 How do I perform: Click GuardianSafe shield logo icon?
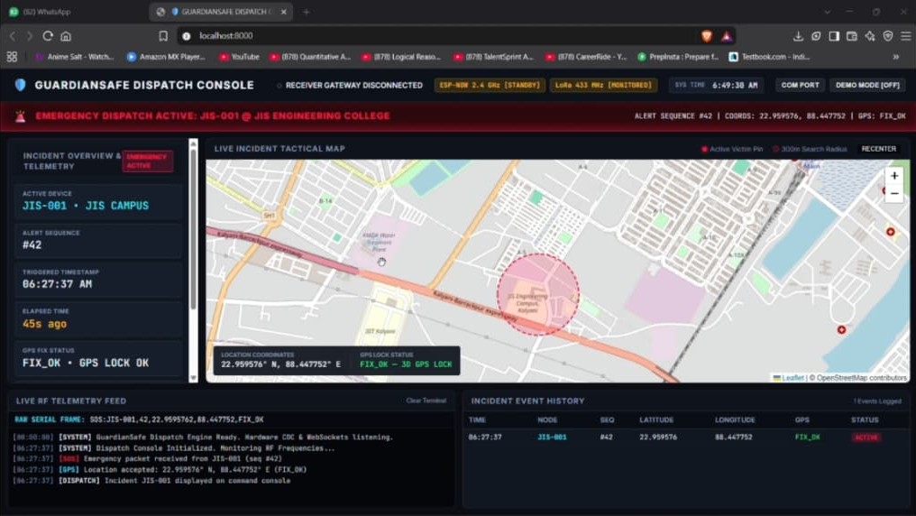[x=21, y=86]
